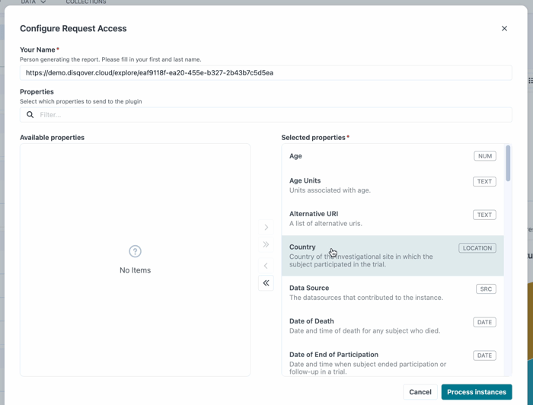
Task: Click the DATE badge on End of Participation
Action: coord(484,356)
